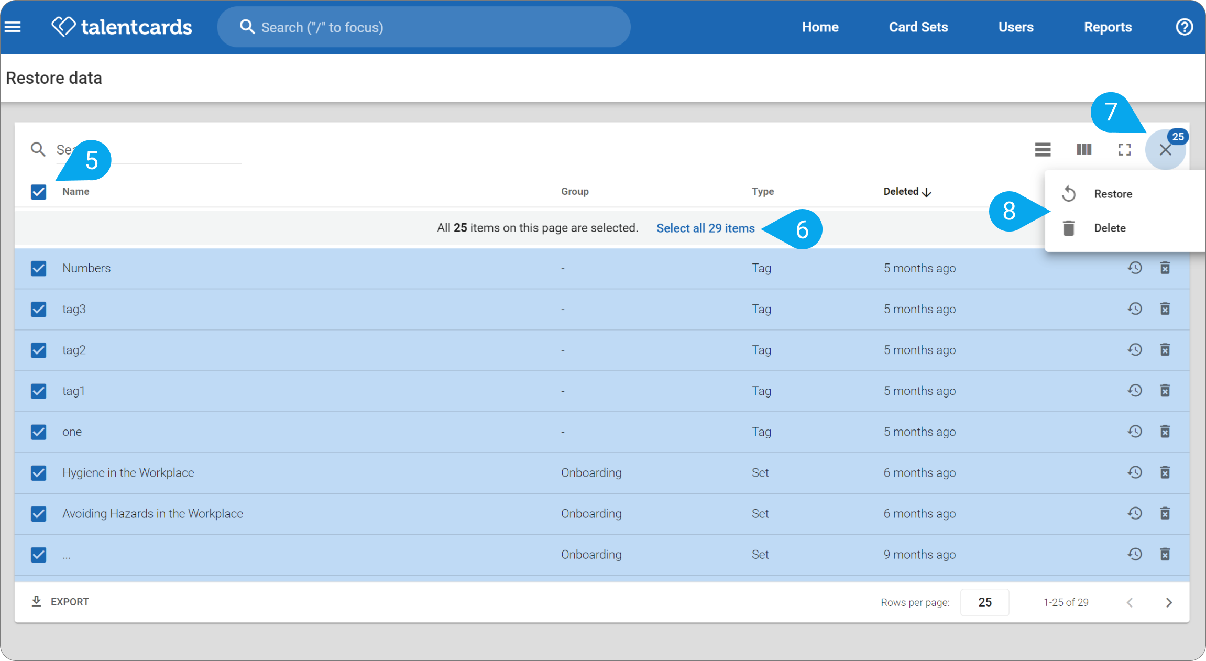The height and width of the screenshot is (661, 1206).
Task: Deselect the tag2 row checkbox
Action: pyautogui.click(x=38, y=350)
